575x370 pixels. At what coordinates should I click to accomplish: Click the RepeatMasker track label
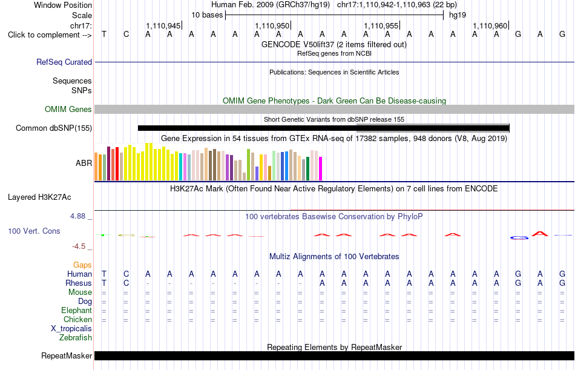pyautogui.click(x=67, y=355)
